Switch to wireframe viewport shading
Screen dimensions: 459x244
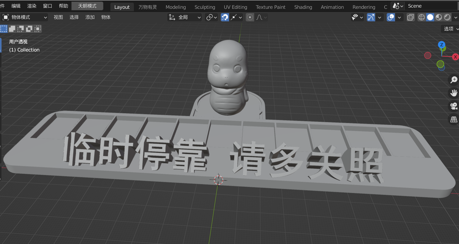click(421, 17)
